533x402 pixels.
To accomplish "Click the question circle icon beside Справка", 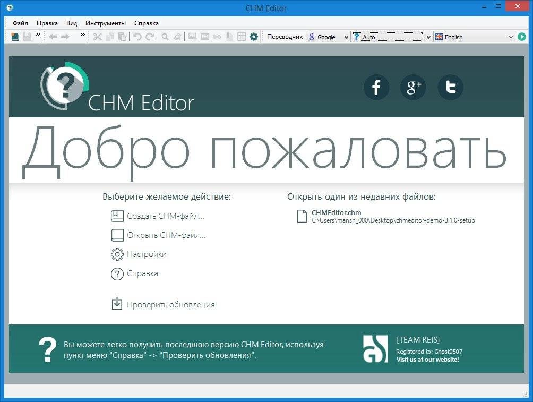I will pyautogui.click(x=117, y=274).
